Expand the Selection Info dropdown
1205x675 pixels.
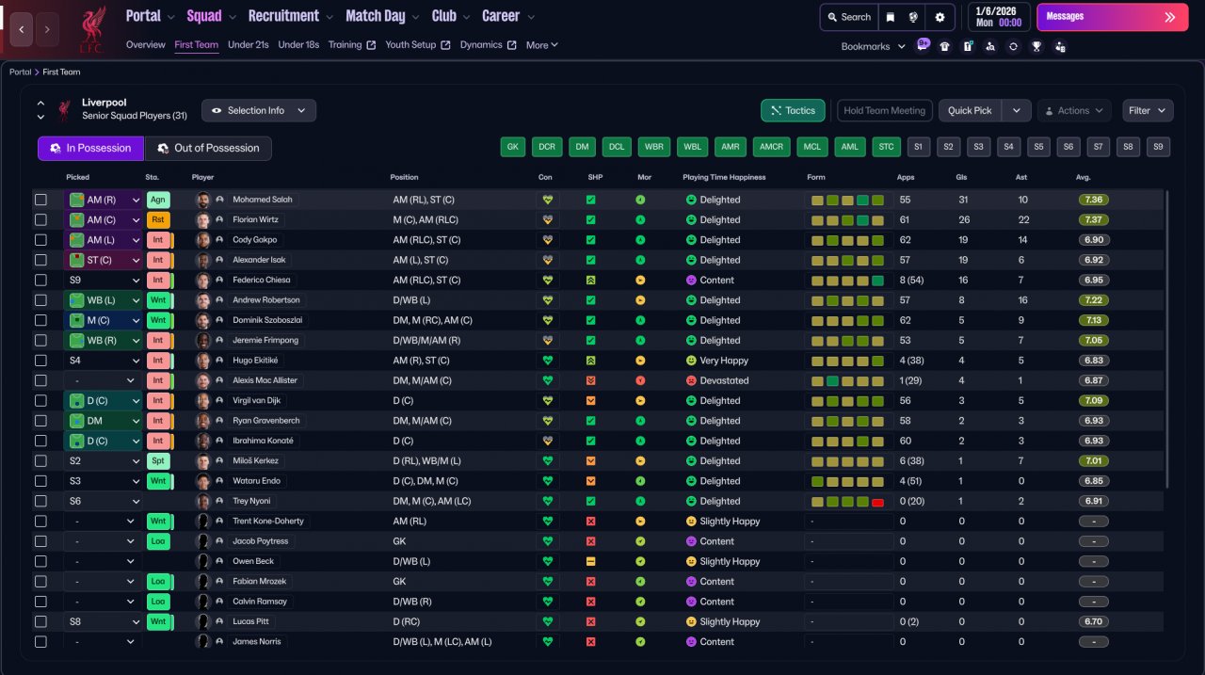[x=259, y=110]
